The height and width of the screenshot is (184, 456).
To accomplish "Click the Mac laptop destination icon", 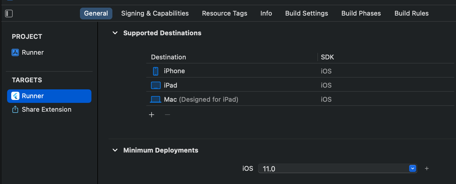I will (x=155, y=99).
